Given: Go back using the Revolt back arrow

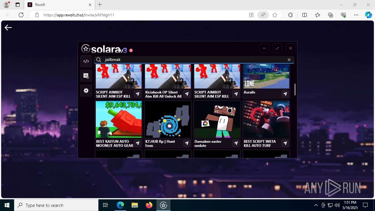Looking at the screenshot, I should [x=8, y=28].
